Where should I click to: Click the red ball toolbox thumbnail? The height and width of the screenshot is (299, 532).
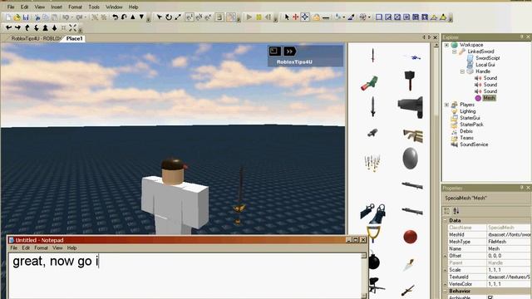pyautogui.click(x=410, y=237)
